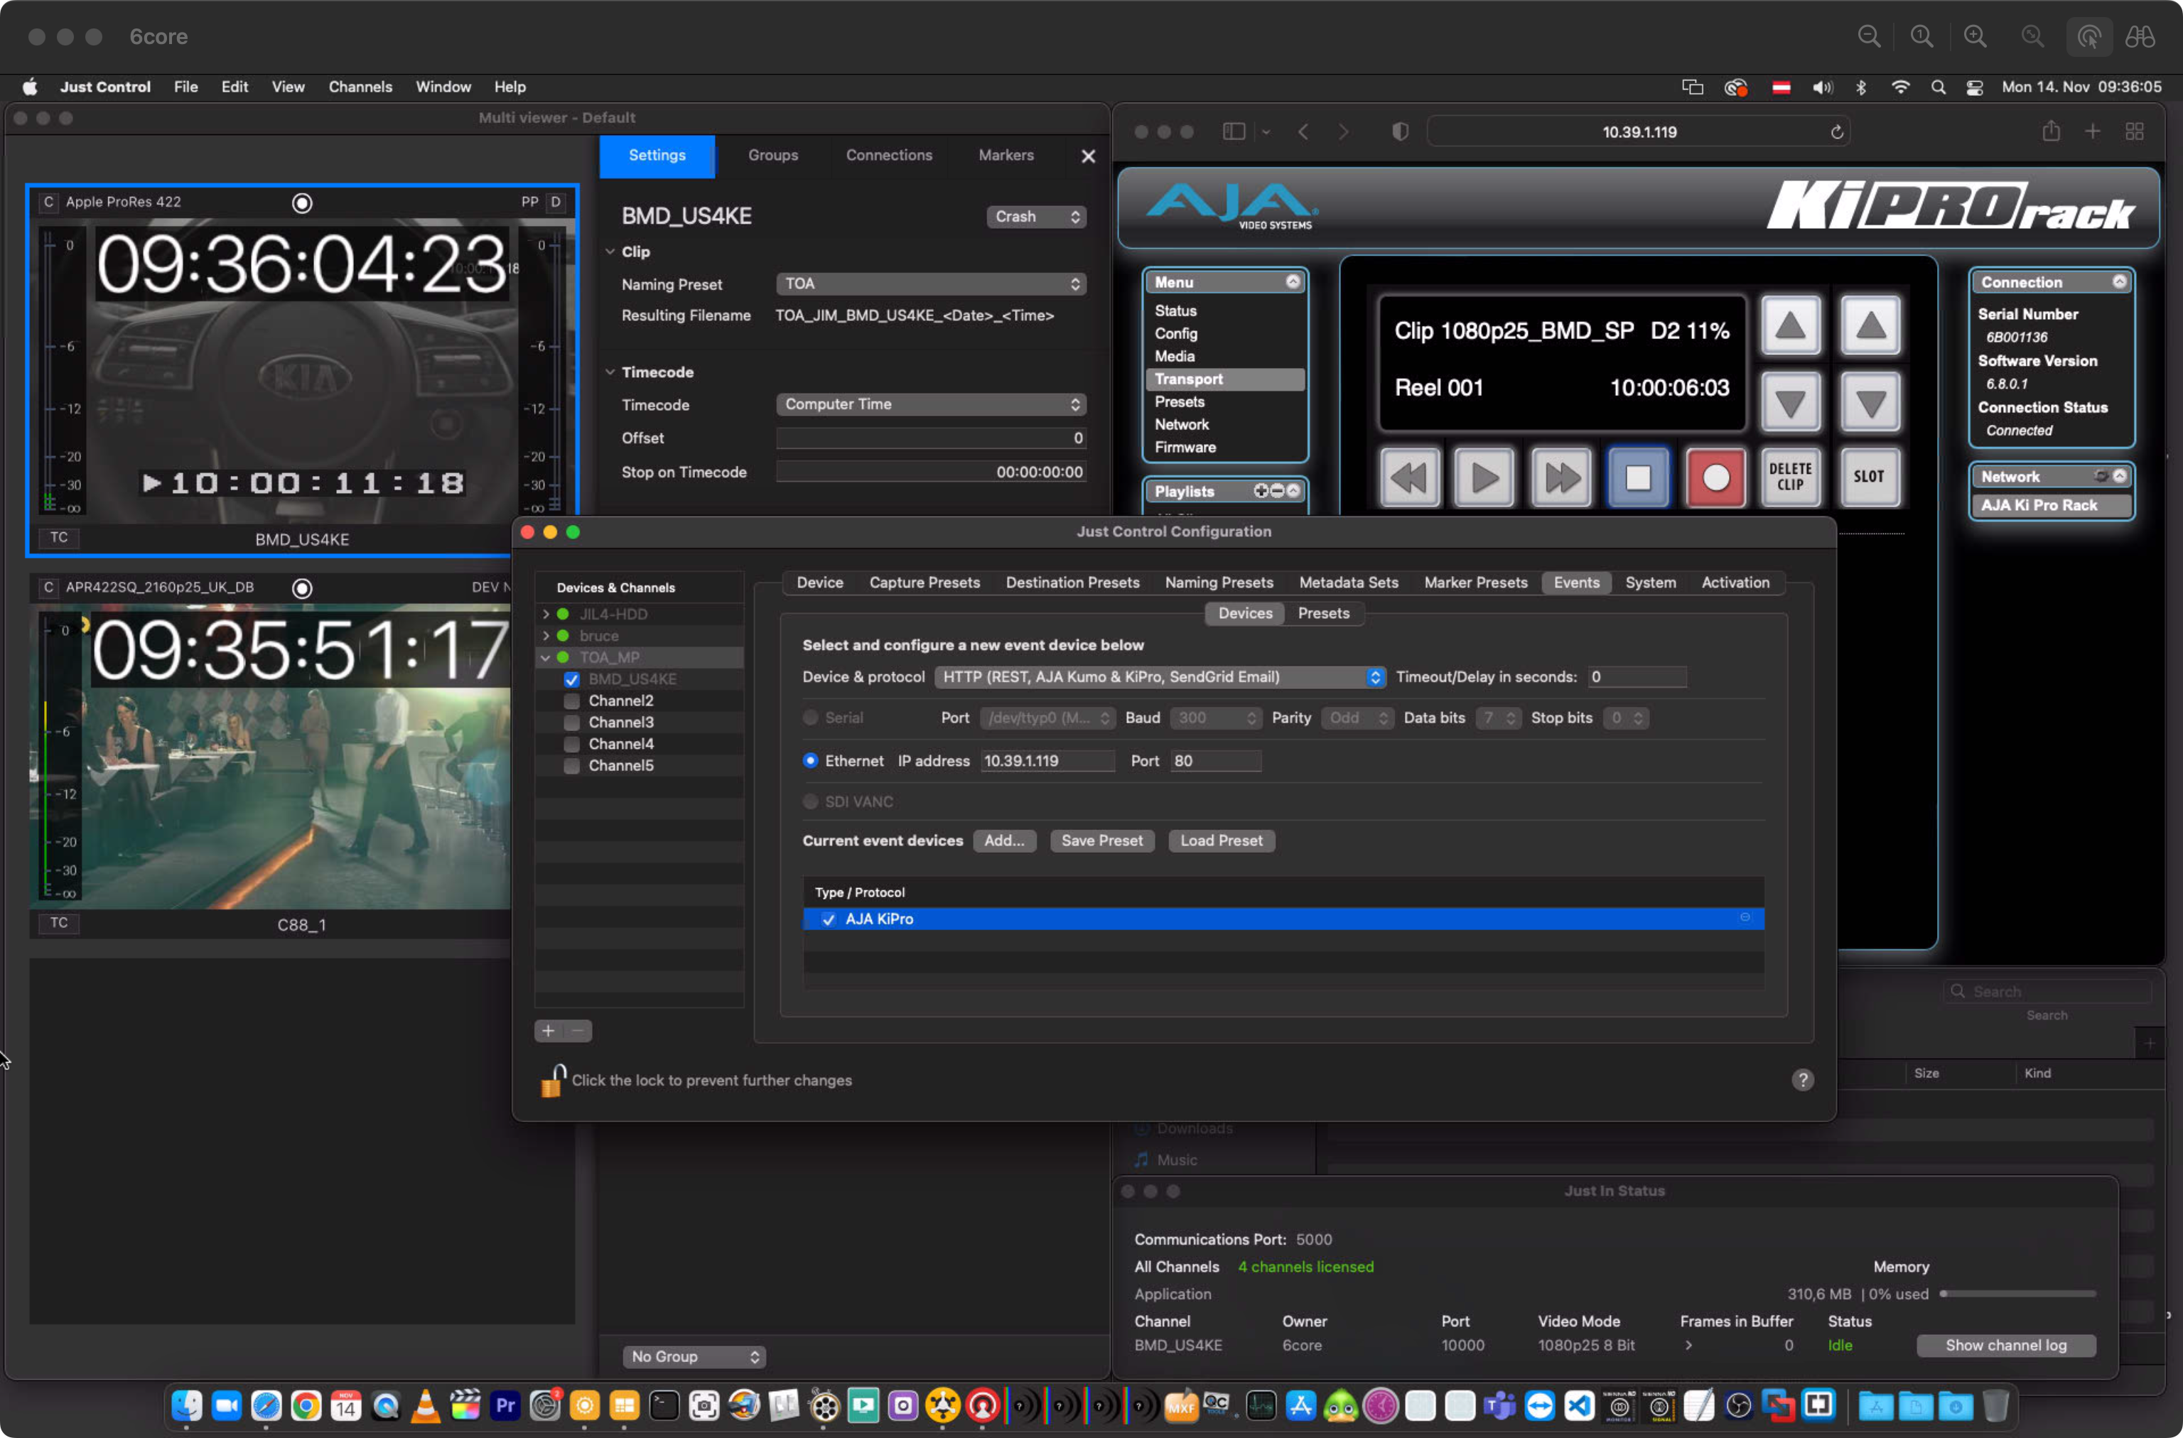Click Config in the KiPro Menu
The width and height of the screenshot is (2183, 1438).
point(1175,334)
